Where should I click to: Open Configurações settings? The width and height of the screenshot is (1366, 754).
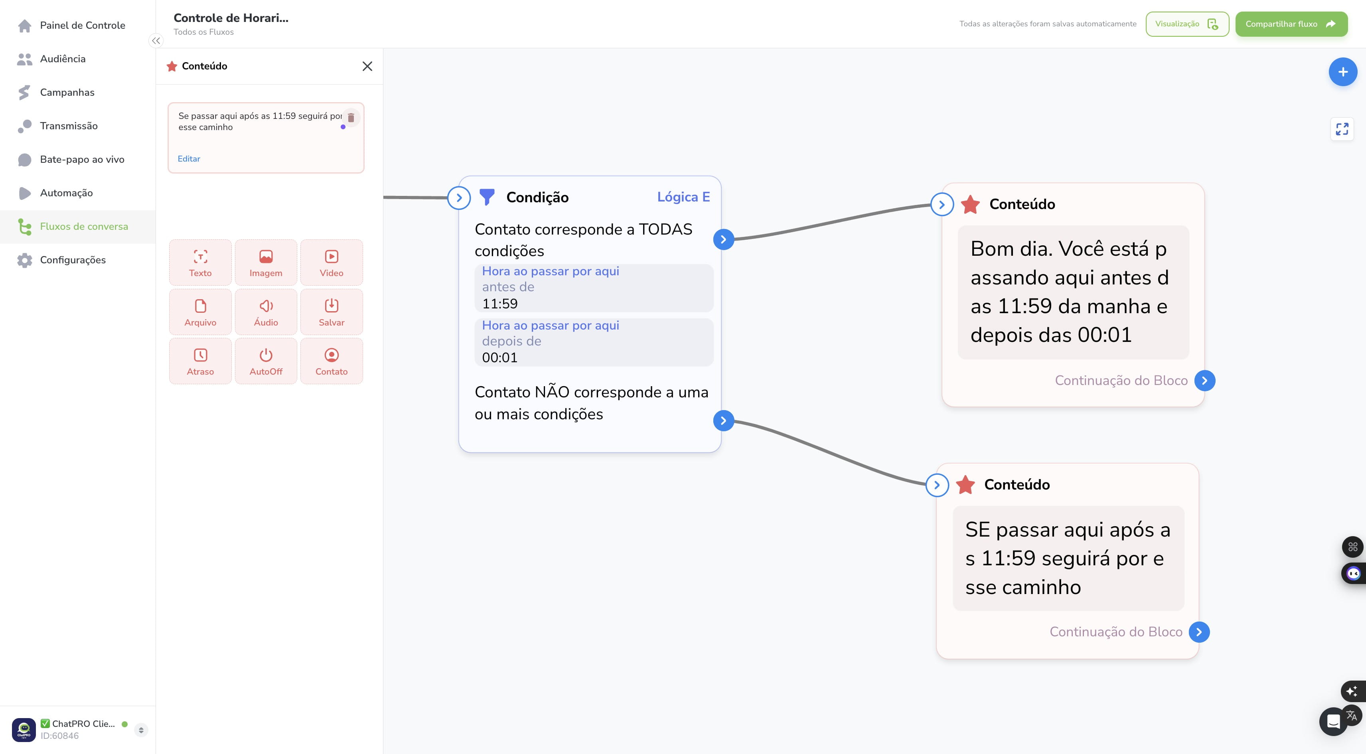pyautogui.click(x=77, y=260)
